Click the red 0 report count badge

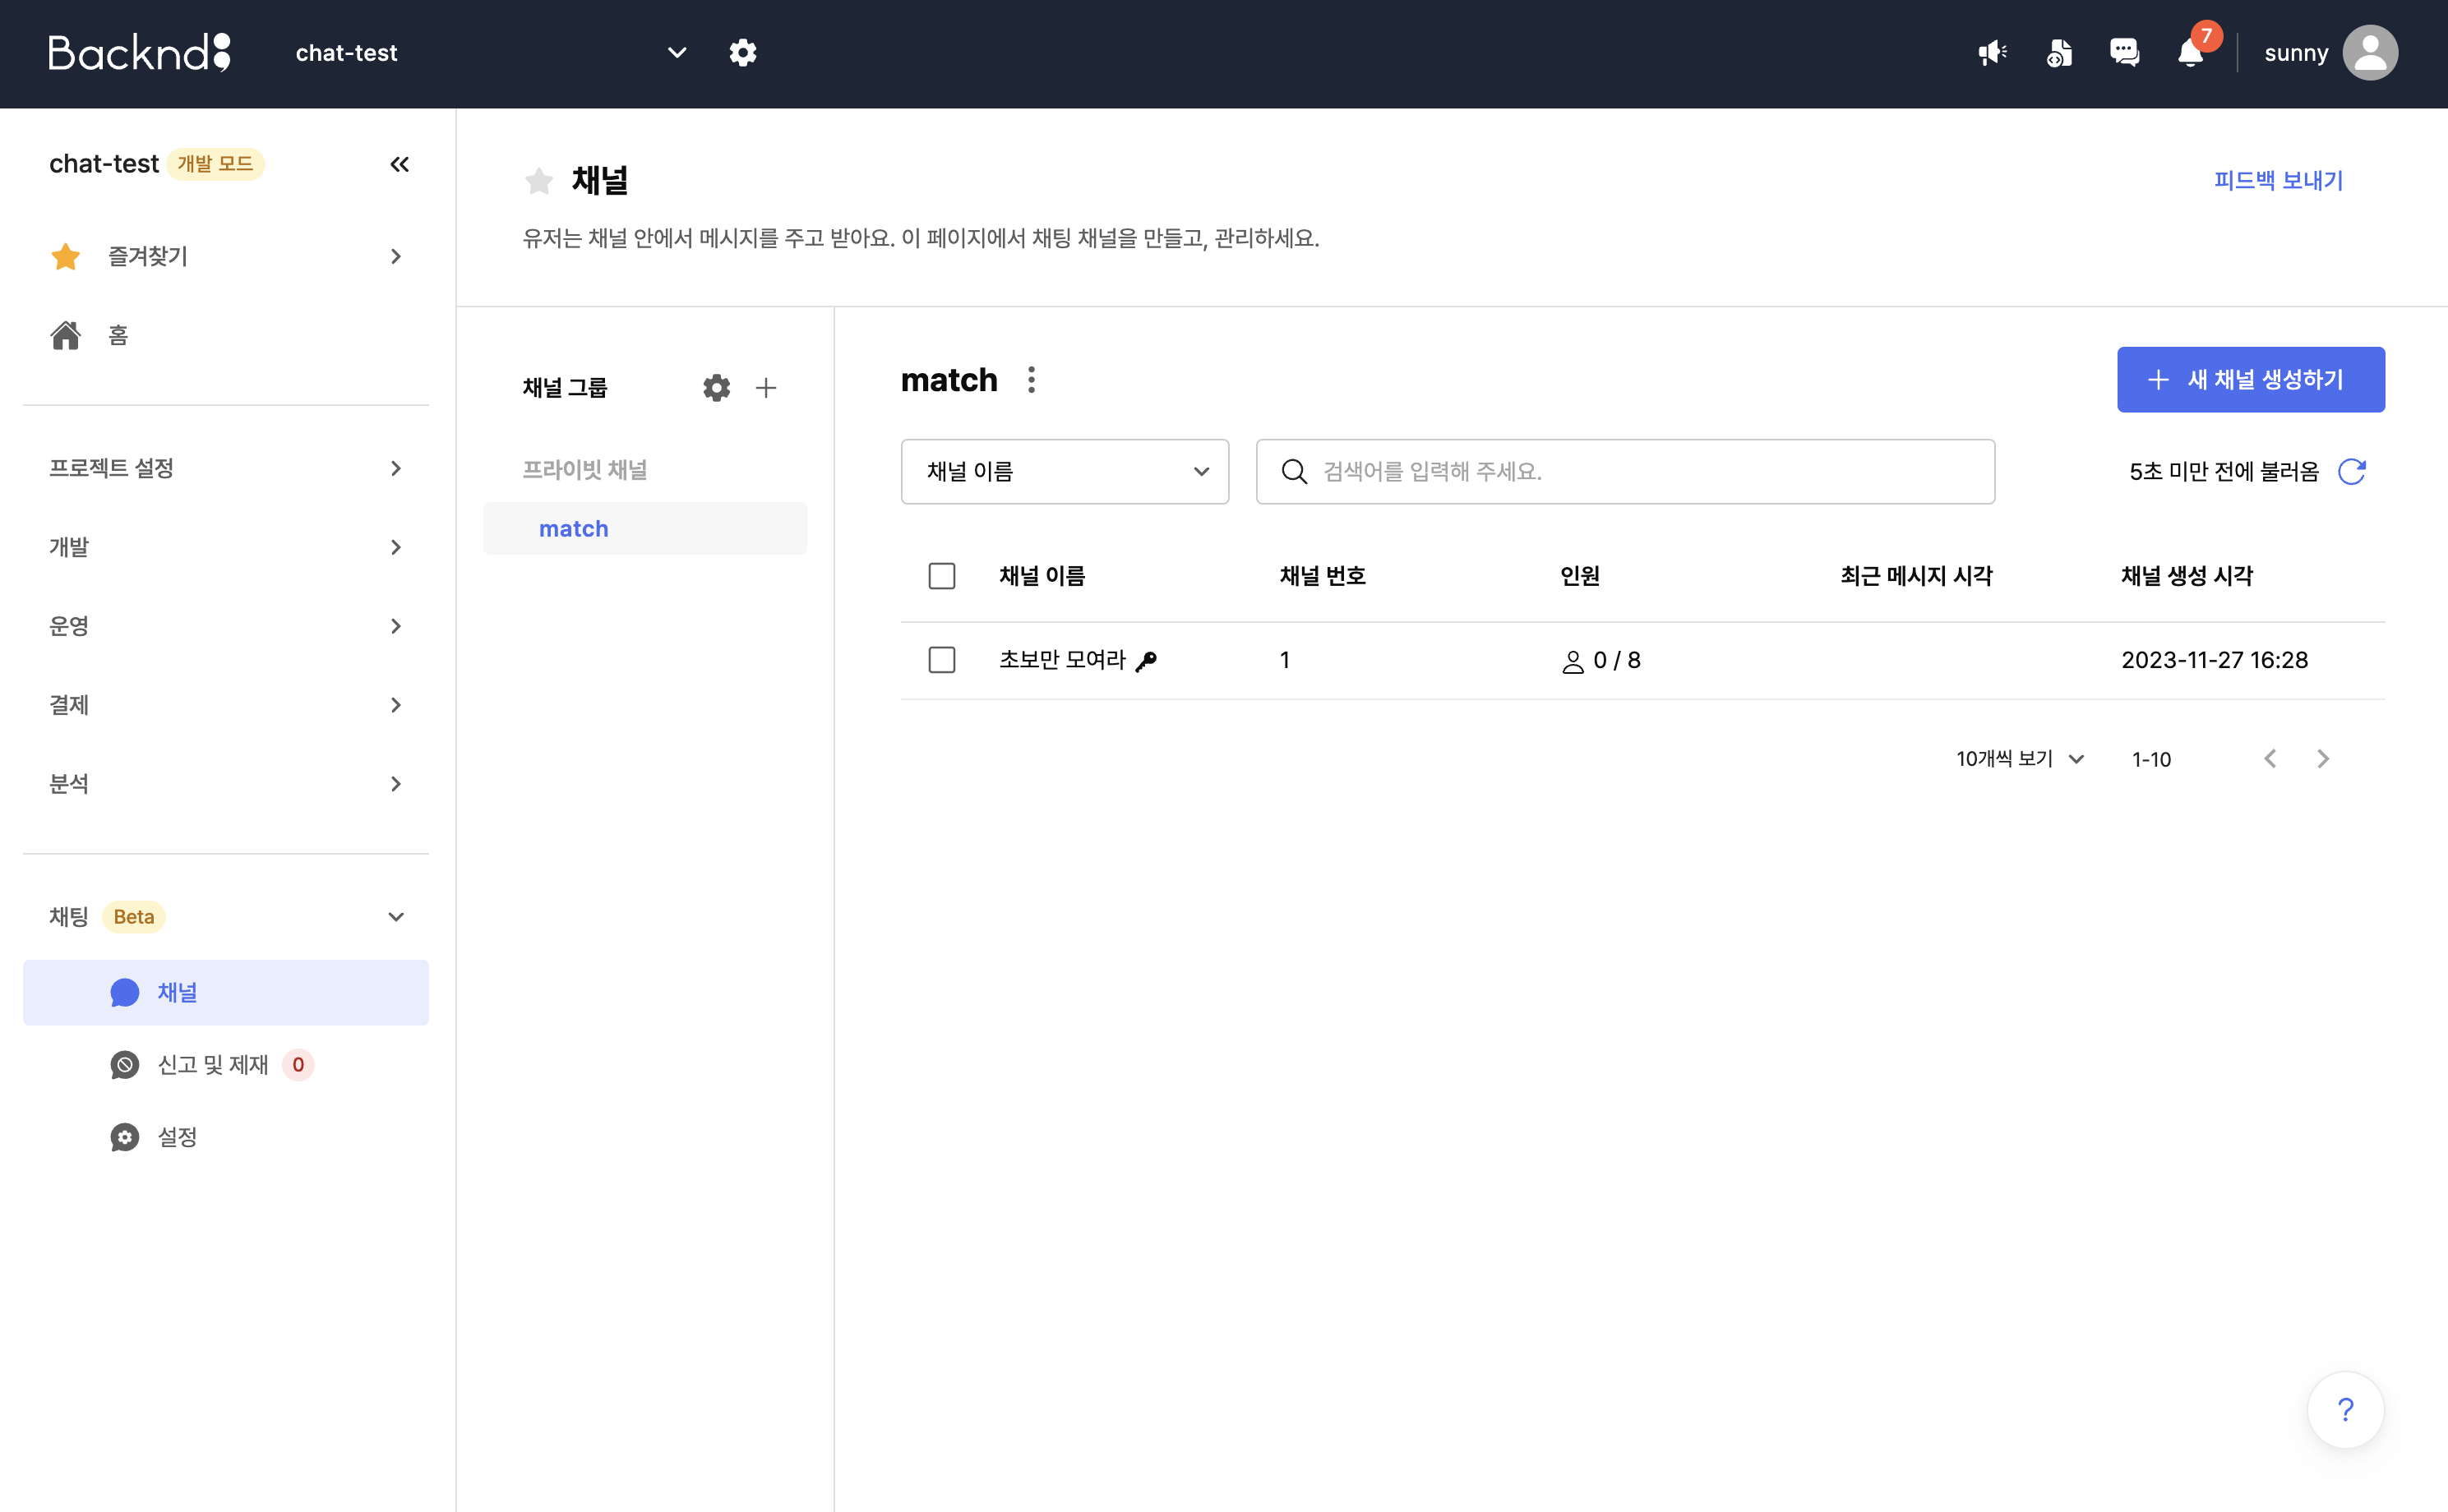click(x=298, y=1065)
